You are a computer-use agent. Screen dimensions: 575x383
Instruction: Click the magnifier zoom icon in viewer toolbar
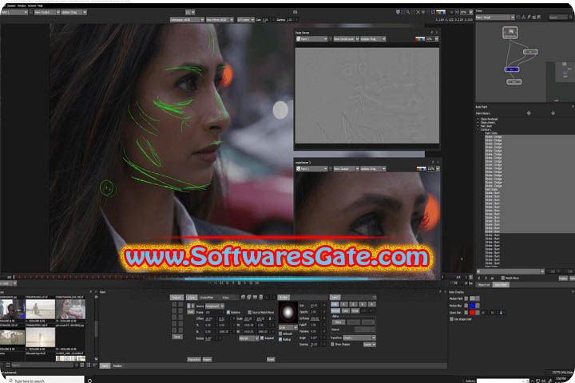click(408, 12)
